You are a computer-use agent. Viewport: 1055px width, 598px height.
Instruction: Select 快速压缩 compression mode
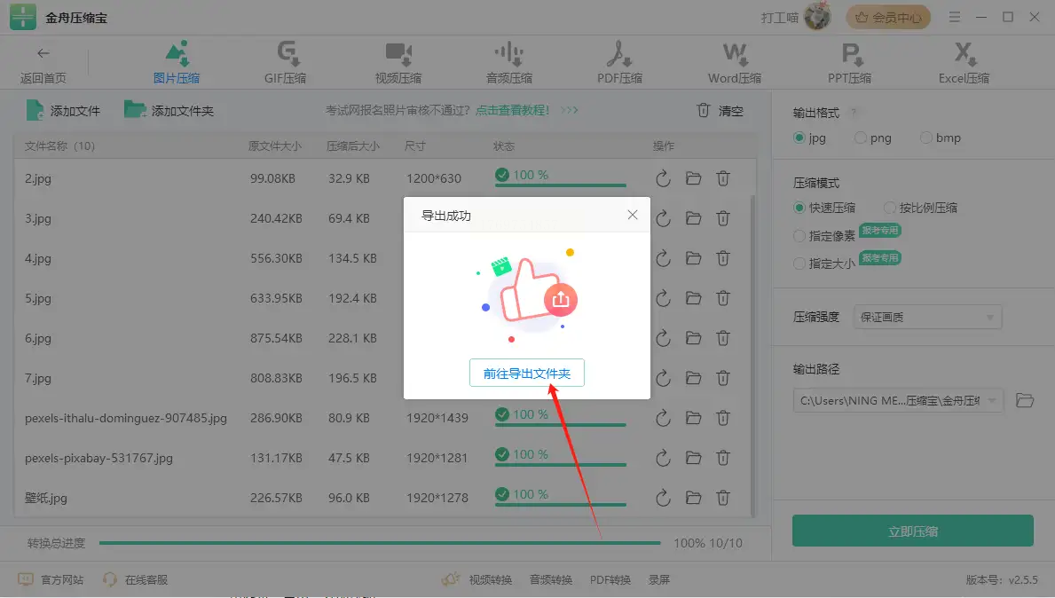pyautogui.click(x=824, y=208)
